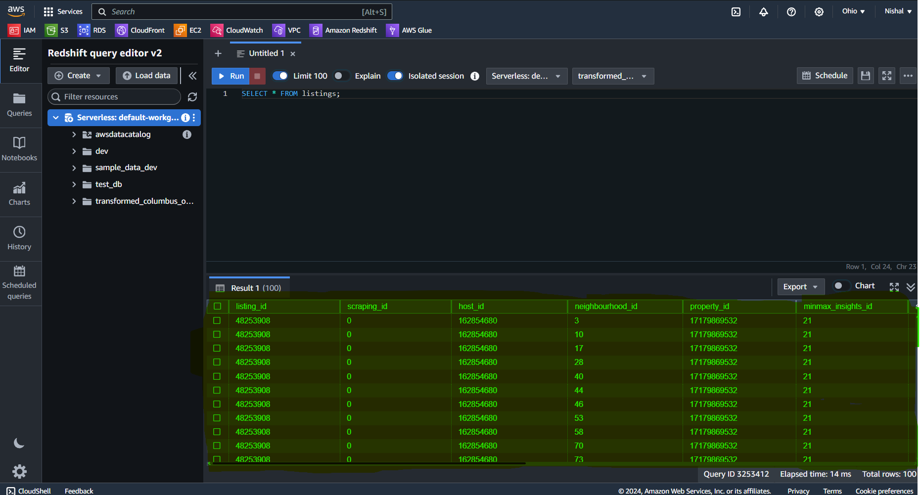Open the help question mark icon
The image size is (920, 495).
click(791, 12)
